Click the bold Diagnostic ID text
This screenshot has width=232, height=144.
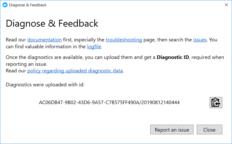click(x=173, y=57)
